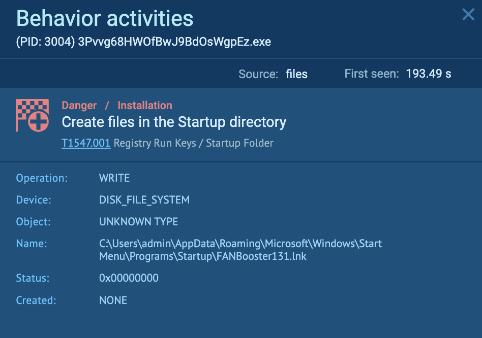Click the DISK_FILE_SYSTEM device value
The width and height of the screenshot is (482, 338).
(x=144, y=200)
